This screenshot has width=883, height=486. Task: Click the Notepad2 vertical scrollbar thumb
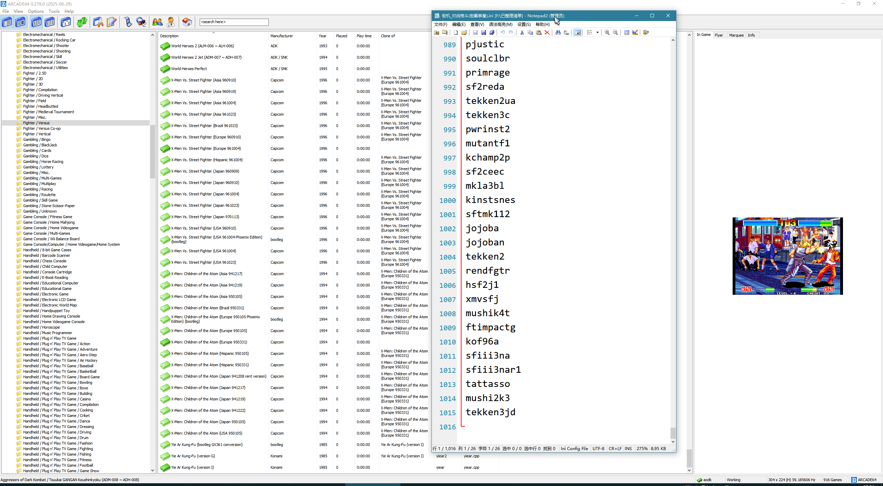(x=673, y=433)
